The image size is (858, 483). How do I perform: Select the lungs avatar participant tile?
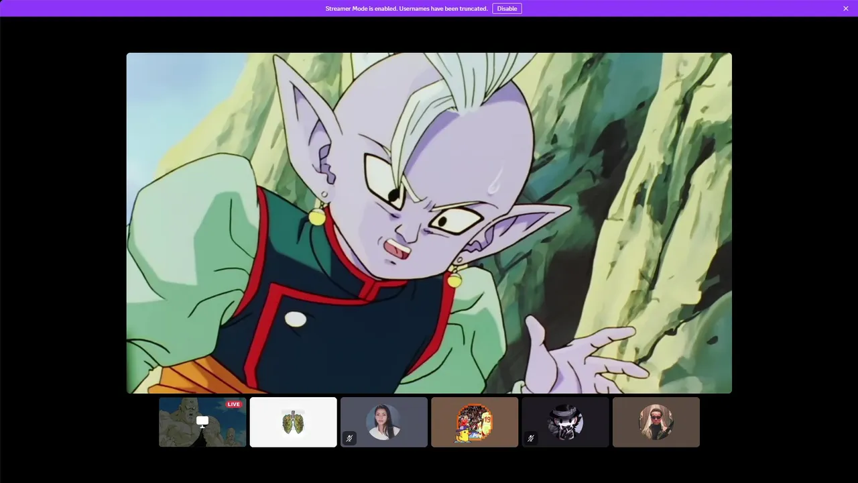(x=294, y=422)
